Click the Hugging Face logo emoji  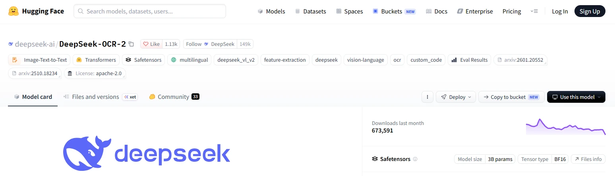[14, 11]
